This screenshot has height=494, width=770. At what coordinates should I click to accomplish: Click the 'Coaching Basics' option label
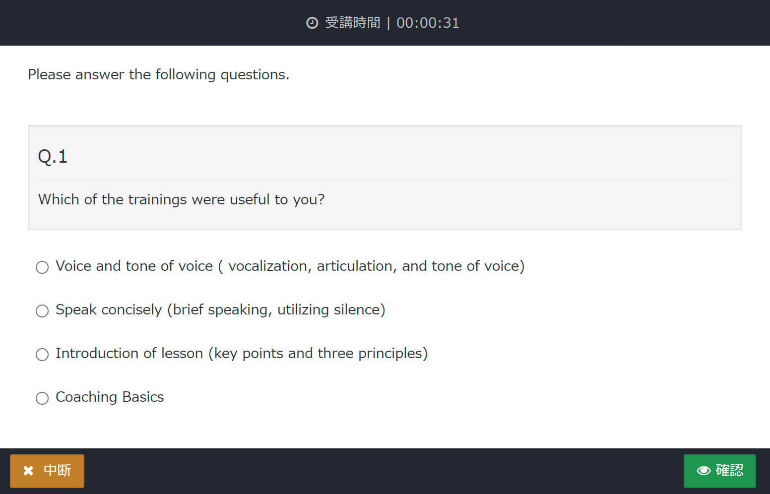tap(110, 397)
